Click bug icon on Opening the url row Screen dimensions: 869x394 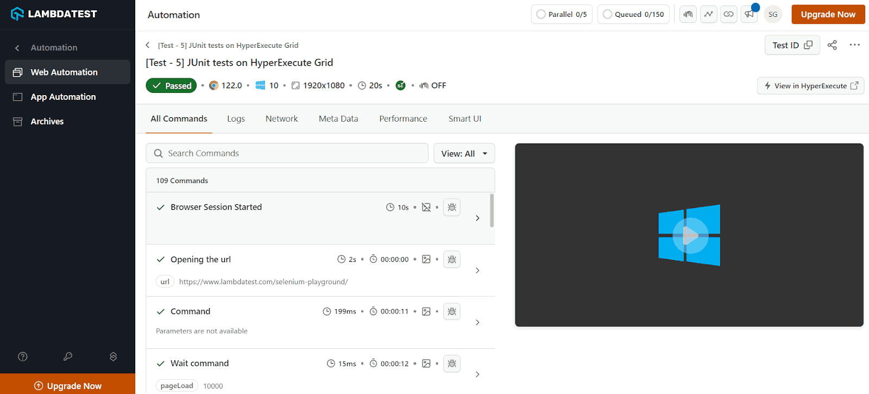pos(452,259)
